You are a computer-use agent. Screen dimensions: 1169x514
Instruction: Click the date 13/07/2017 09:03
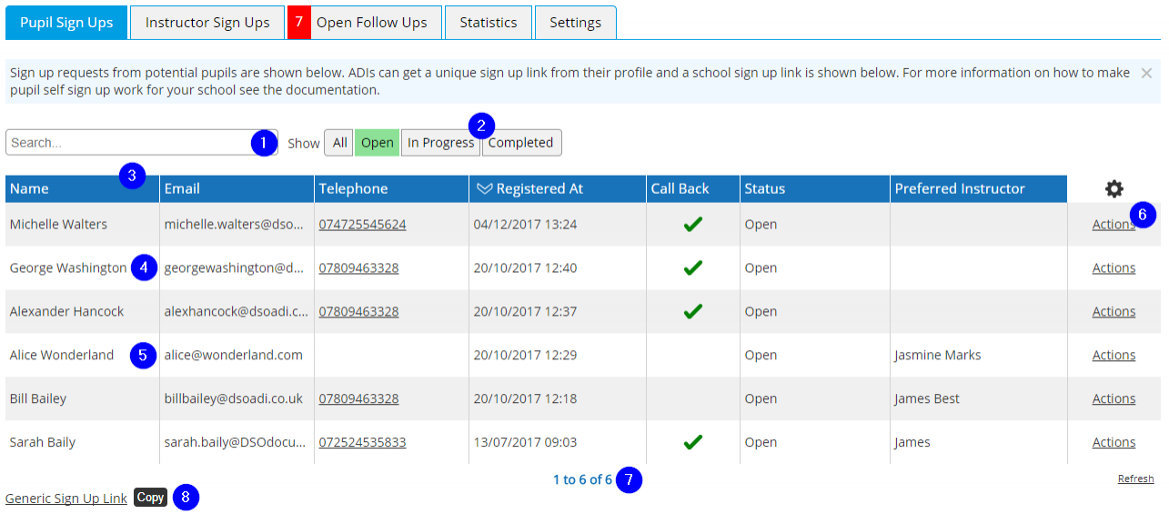point(525,442)
